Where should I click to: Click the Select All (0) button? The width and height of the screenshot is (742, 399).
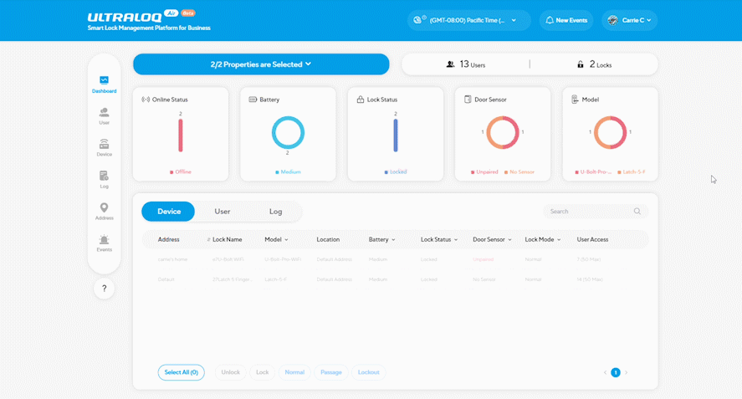click(182, 372)
